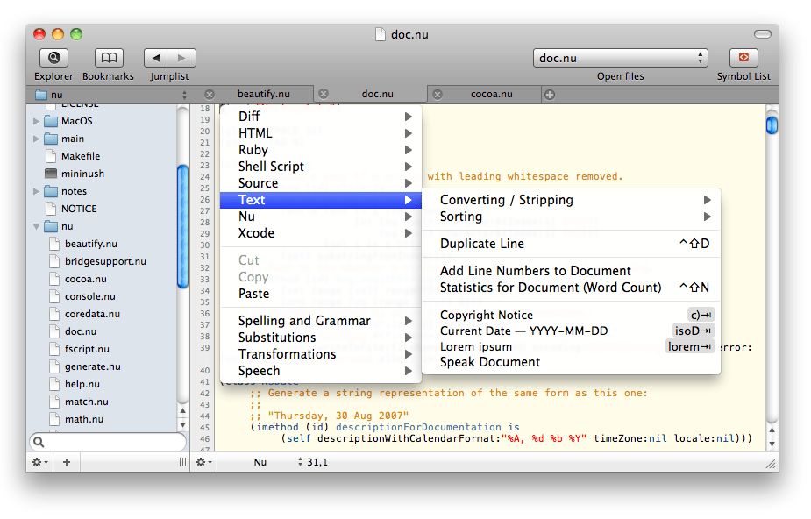Click the Bookmarks book icon

point(109,58)
